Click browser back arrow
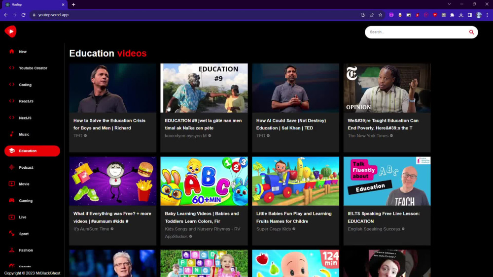493x277 pixels. 6,15
